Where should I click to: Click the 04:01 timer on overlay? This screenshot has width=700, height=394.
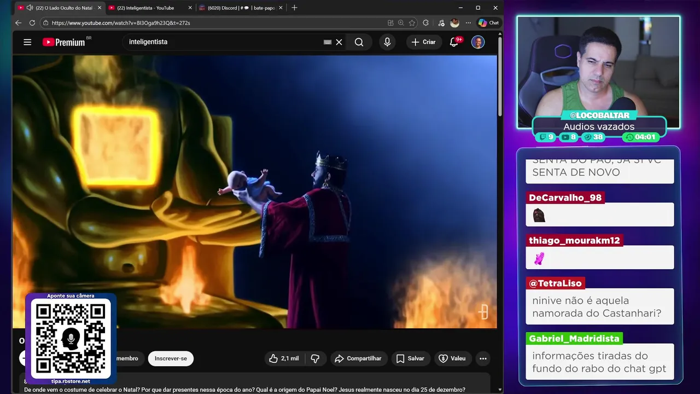(641, 137)
